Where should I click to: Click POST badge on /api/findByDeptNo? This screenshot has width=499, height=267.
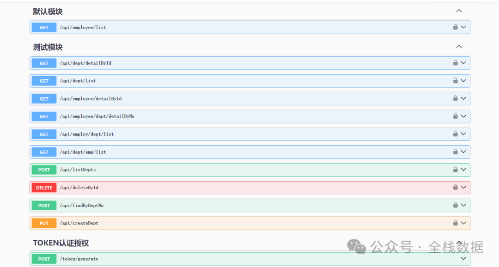[x=44, y=205]
